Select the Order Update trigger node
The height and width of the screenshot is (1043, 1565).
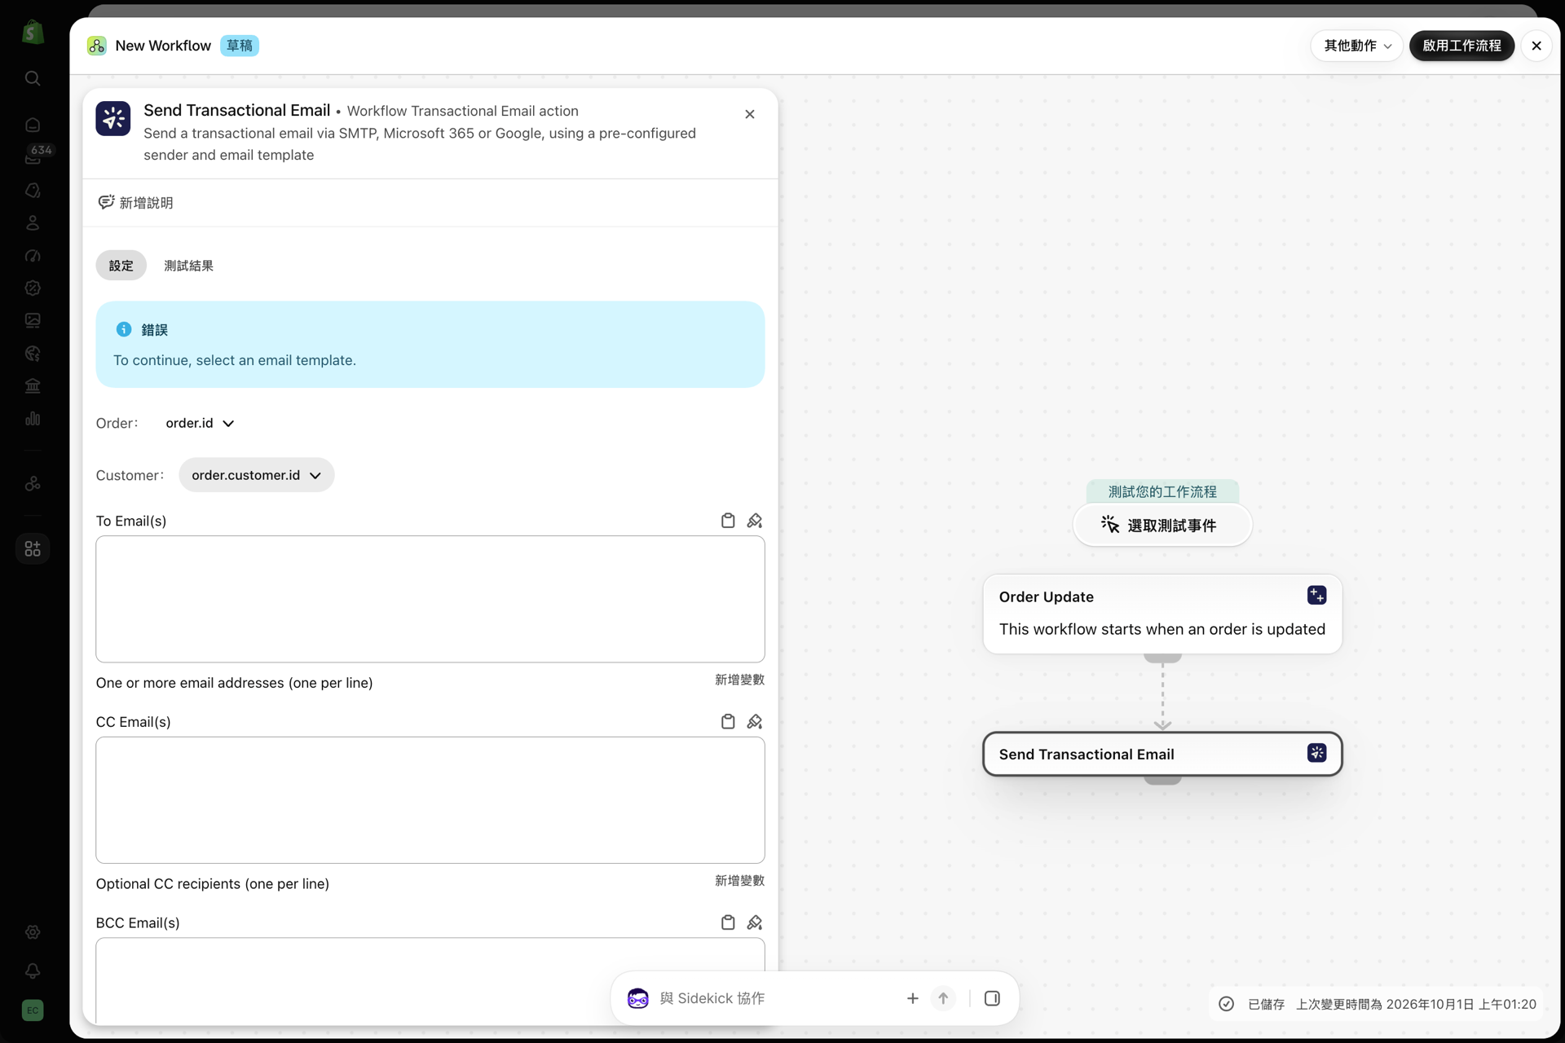click(x=1162, y=614)
